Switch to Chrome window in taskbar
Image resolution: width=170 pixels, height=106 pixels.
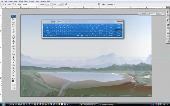pyautogui.click(x=89, y=104)
